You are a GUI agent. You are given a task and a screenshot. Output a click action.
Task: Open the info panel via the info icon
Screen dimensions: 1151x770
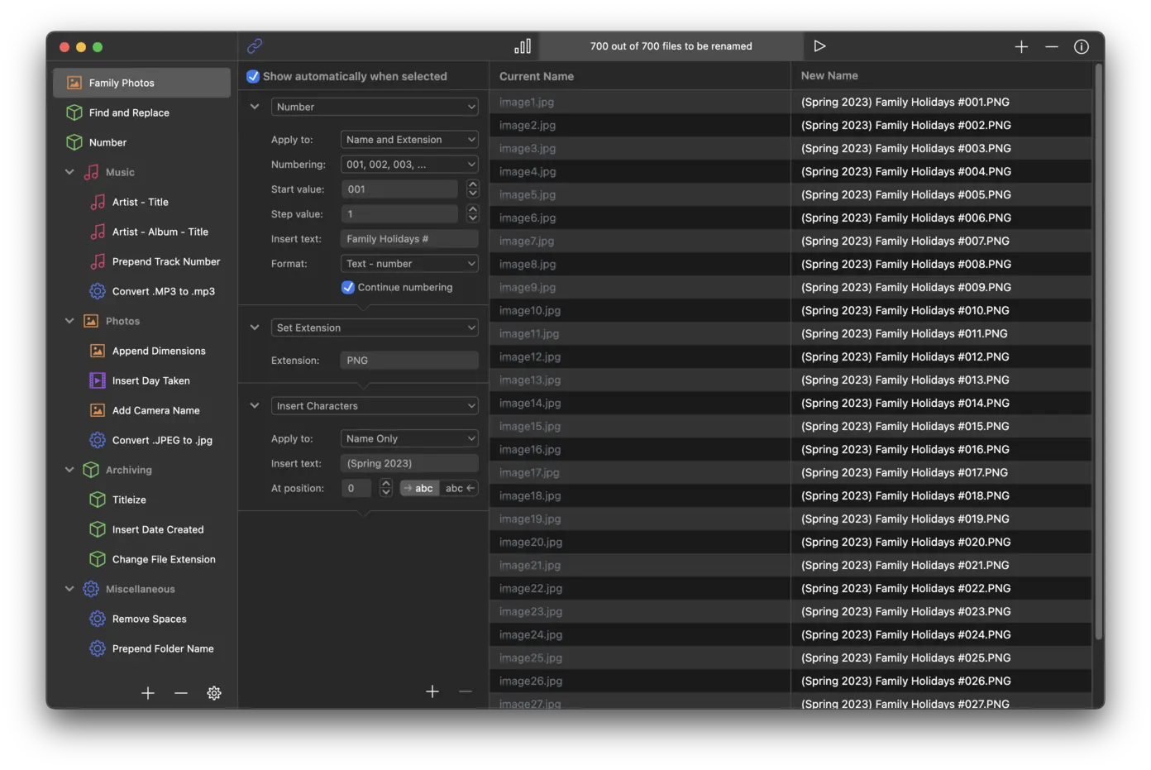pos(1081,46)
